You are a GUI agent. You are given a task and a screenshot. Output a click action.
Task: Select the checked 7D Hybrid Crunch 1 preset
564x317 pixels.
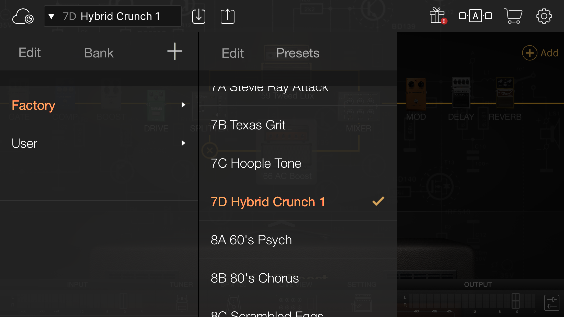click(268, 202)
